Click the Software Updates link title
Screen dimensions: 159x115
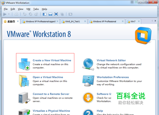(x=104, y=94)
